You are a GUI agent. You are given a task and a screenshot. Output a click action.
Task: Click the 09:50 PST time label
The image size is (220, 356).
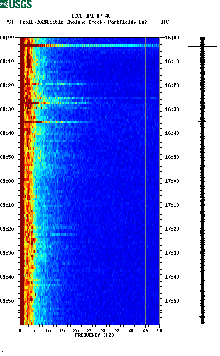tap(7, 301)
